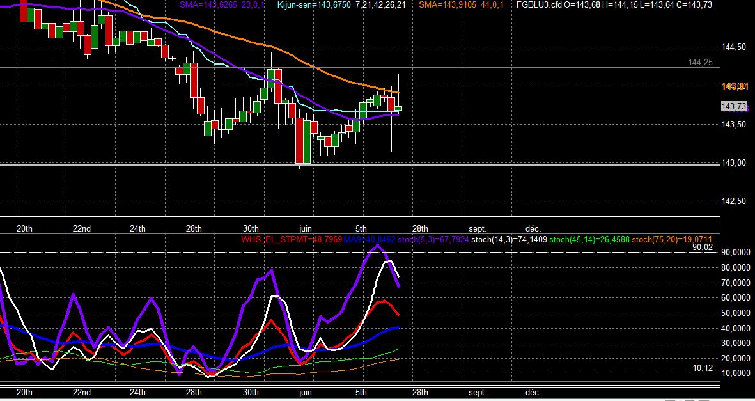
Task: Click the 40,0000 stochastic axis value
Action: (735, 328)
